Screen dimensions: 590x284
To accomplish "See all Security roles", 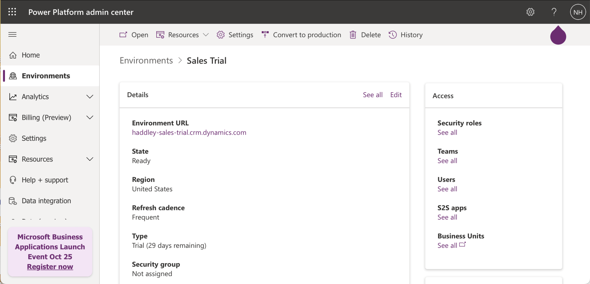I will coord(447,132).
